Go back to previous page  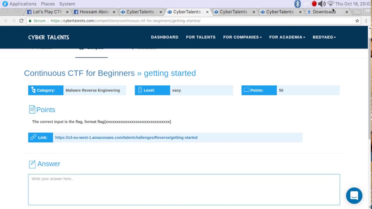6,21
